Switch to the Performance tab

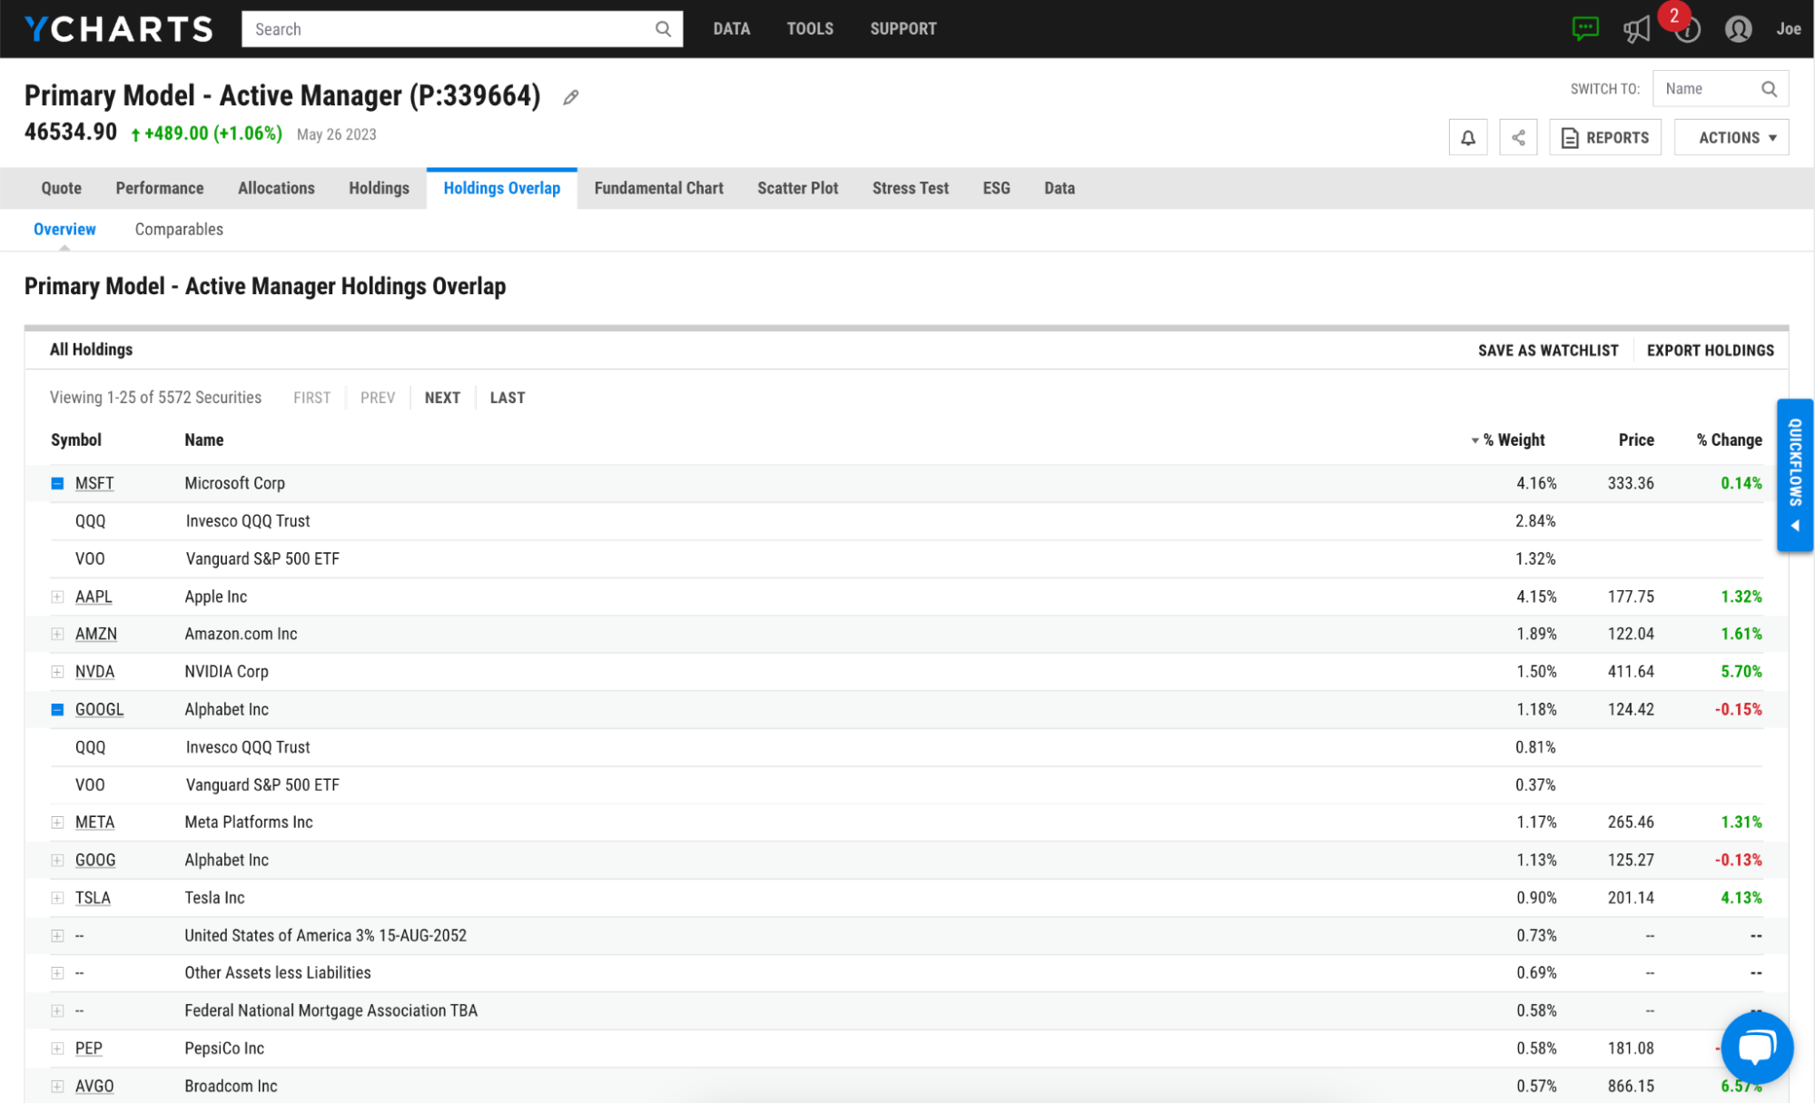tap(160, 188)
